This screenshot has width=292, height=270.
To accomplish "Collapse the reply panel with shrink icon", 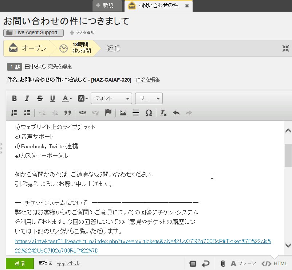I will pos(285,48).
